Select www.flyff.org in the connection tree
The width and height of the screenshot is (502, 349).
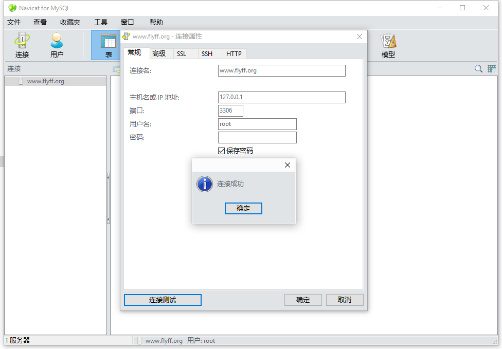(x=56, y=81)
